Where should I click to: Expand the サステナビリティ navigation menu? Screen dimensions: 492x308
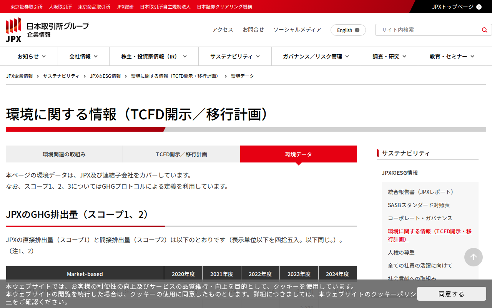(235, 57)
